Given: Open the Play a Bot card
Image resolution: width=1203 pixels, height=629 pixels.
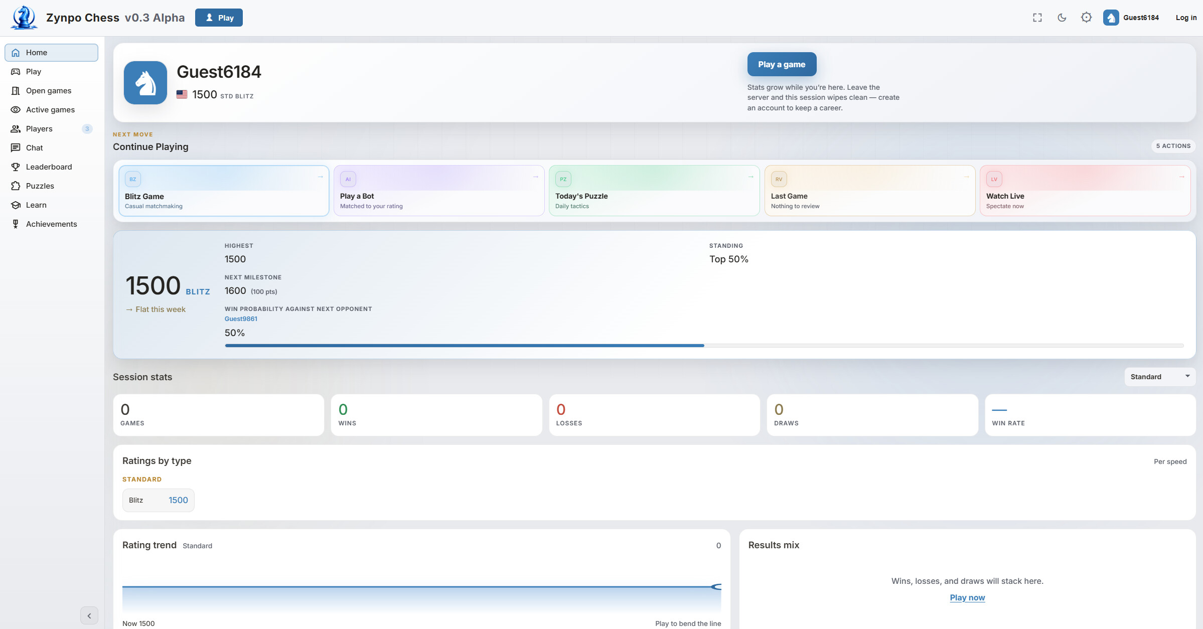Looking at the screenshot, I should [x=439, y=191].
